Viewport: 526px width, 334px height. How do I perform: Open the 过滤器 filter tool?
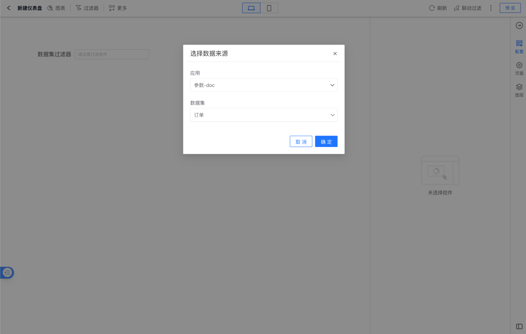click(87, 8)
